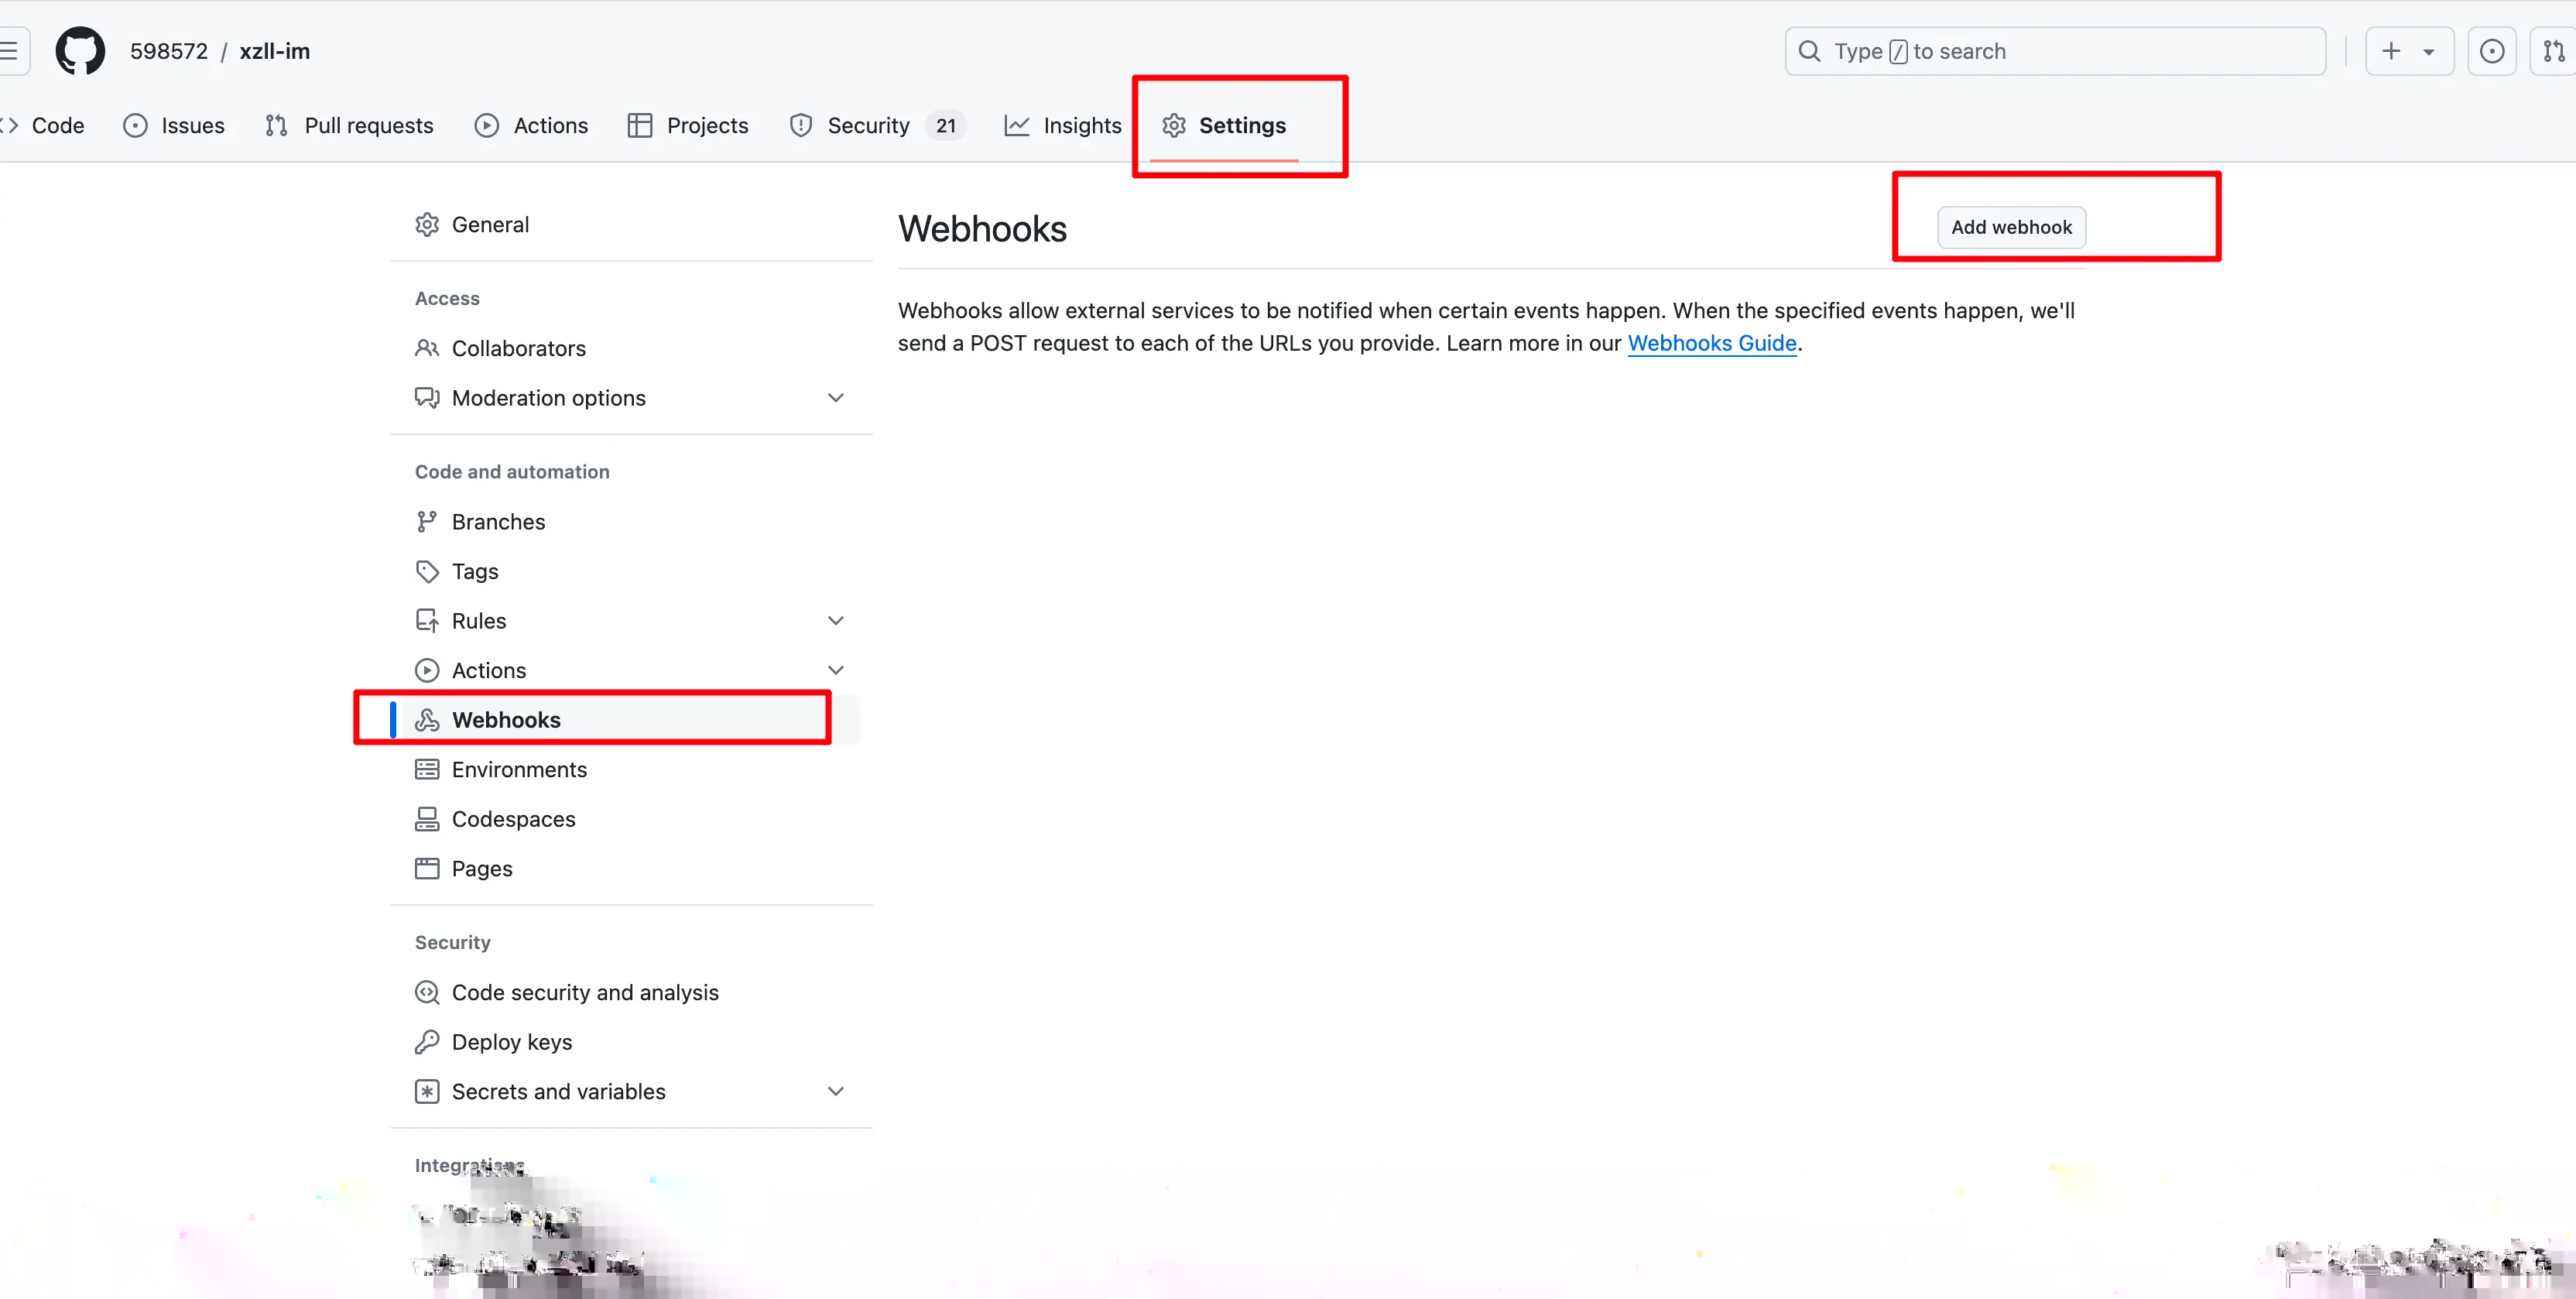The image size is (2576, 1299).
Task: Click the Pages browser icon
Action: (427, 868)
